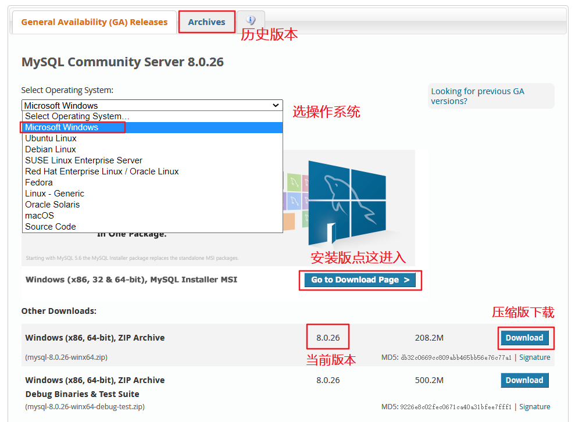Select Ubuntu Linux option

51,138
